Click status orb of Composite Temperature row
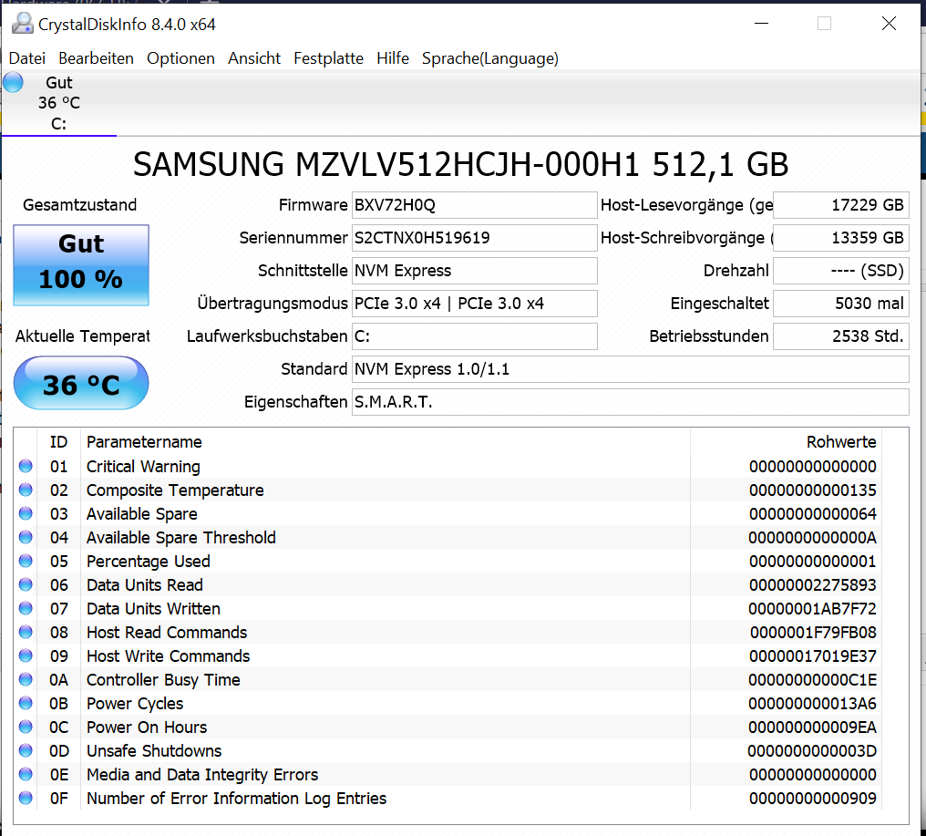 click(x=26, y=490)
